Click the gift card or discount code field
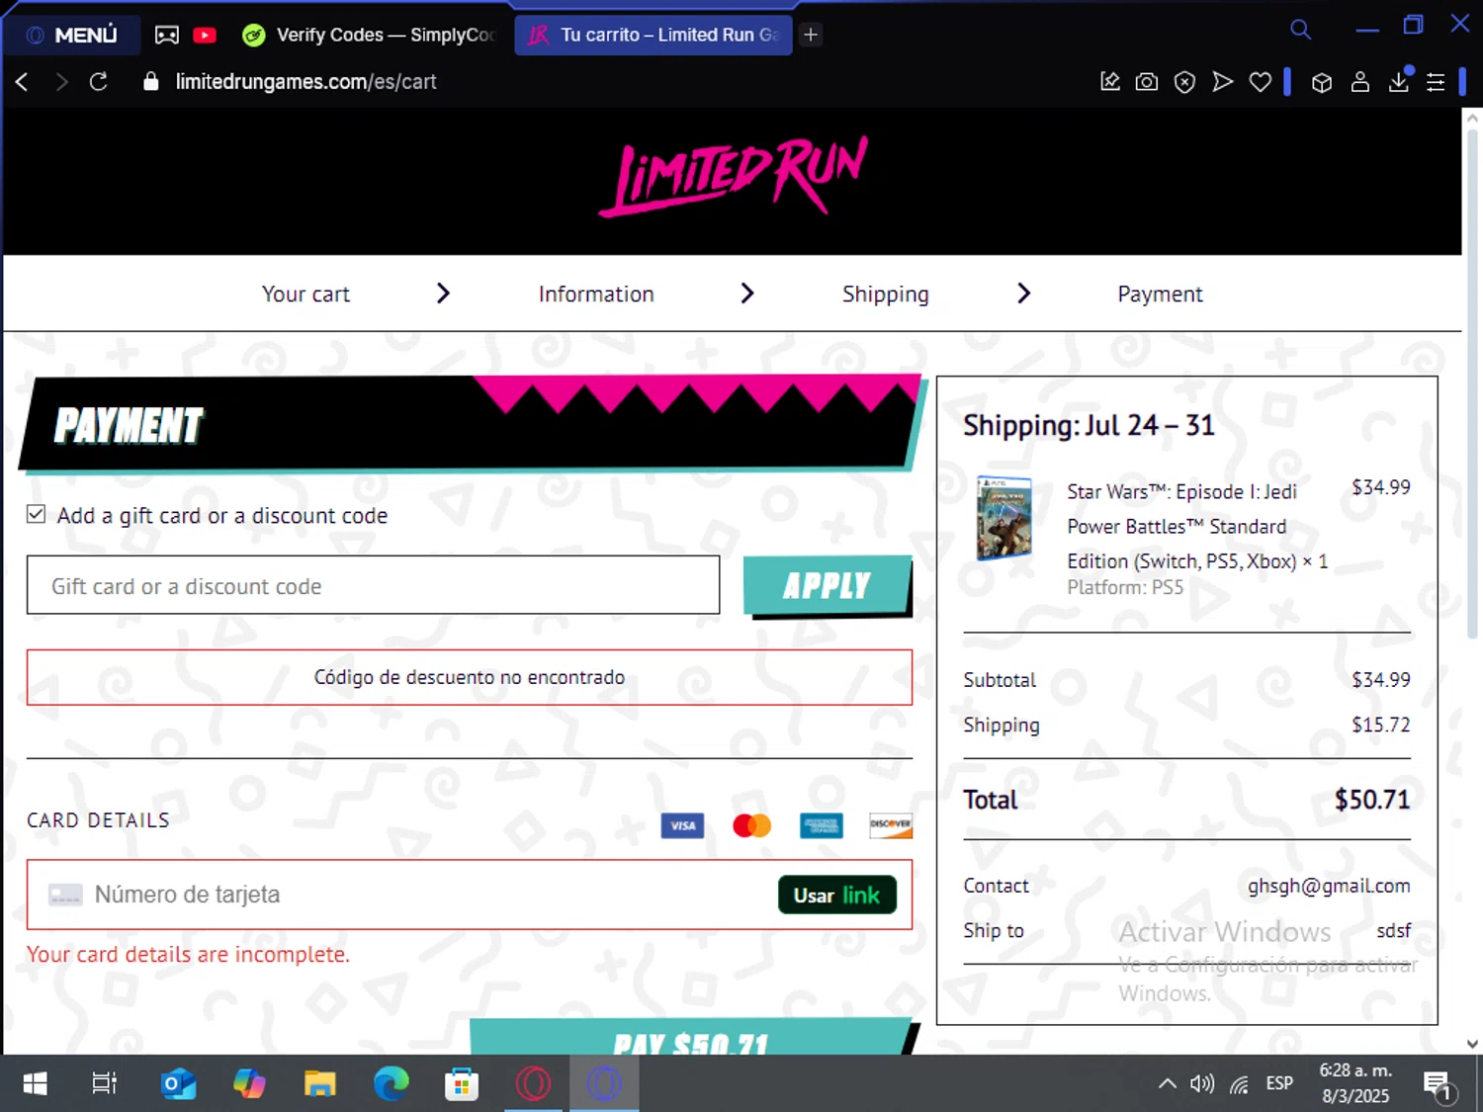1483x1112 pixels. 373,585
